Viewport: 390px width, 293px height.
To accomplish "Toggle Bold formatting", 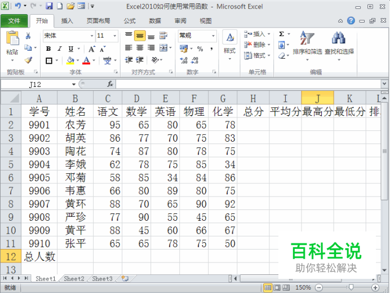I will tap(48, 49).
